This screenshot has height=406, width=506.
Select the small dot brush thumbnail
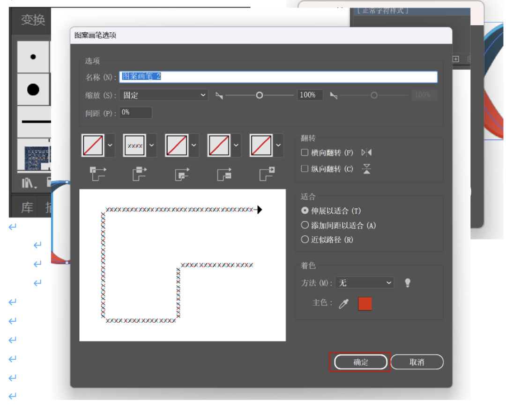[x=33, y=57]
